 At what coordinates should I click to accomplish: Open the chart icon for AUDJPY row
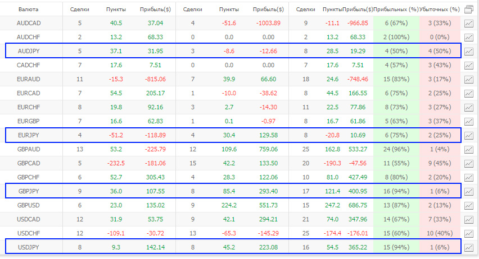tap(469, 51)
